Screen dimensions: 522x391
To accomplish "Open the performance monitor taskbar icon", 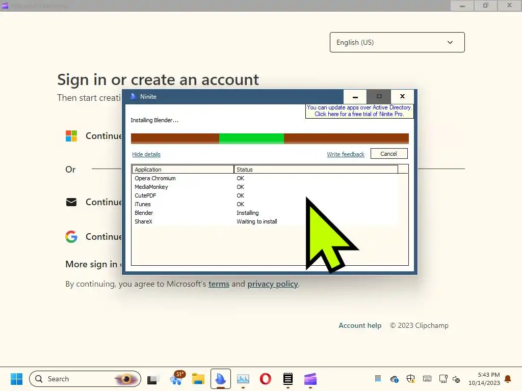I will [243, 379].
